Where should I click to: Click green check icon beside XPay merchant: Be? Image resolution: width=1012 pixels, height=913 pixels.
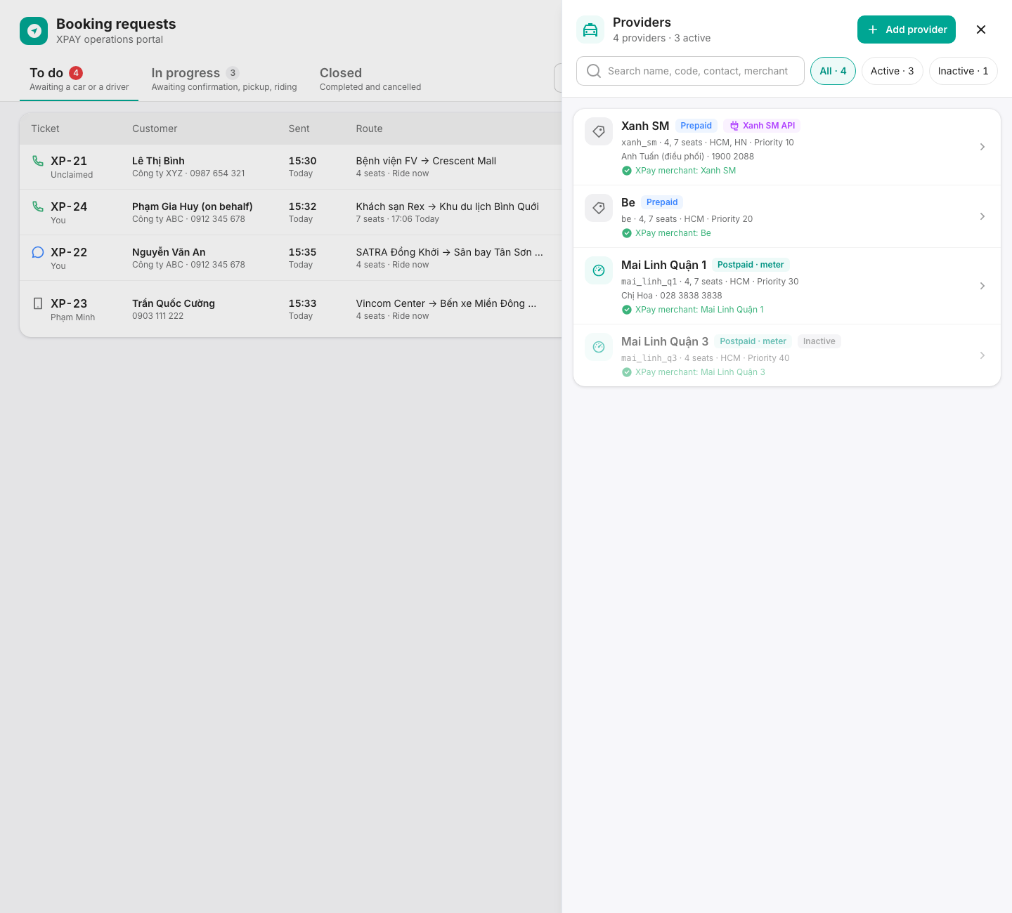click(x=627, y=233)
